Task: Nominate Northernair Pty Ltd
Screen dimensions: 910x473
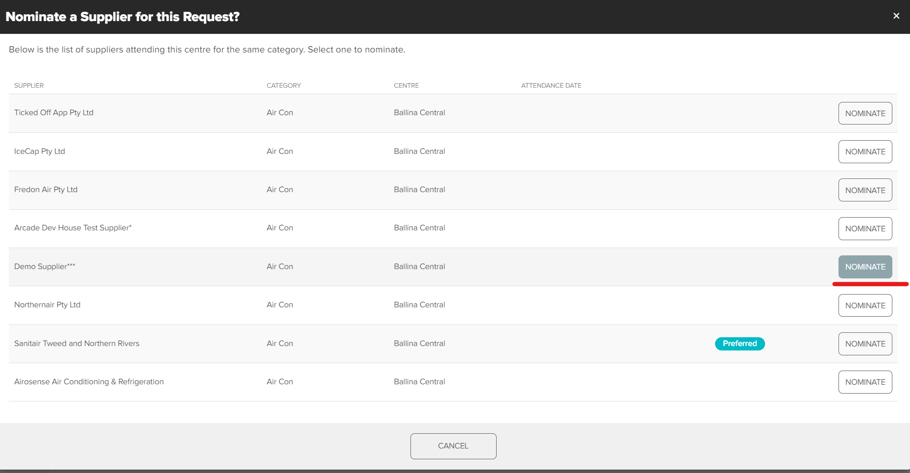Action: click(x=865, y=305)
